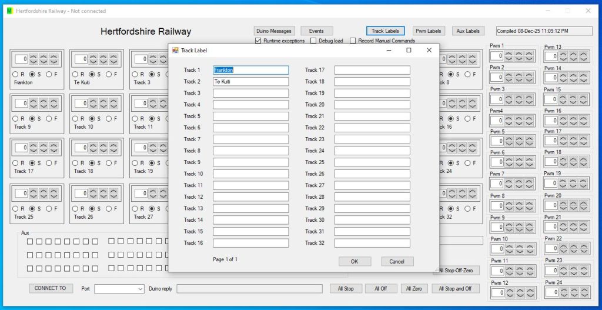Click into the Track 17 text box

pos(372,70)
